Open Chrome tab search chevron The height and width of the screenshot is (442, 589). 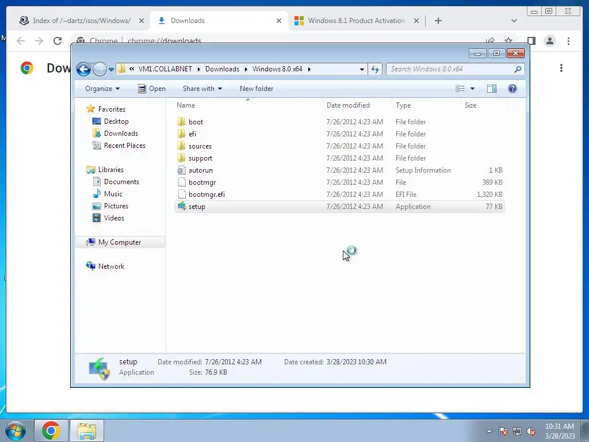click(x=514, y=21)
